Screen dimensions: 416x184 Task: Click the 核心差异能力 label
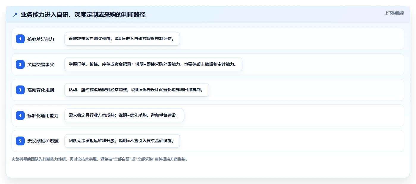click(x=41, y=39)
